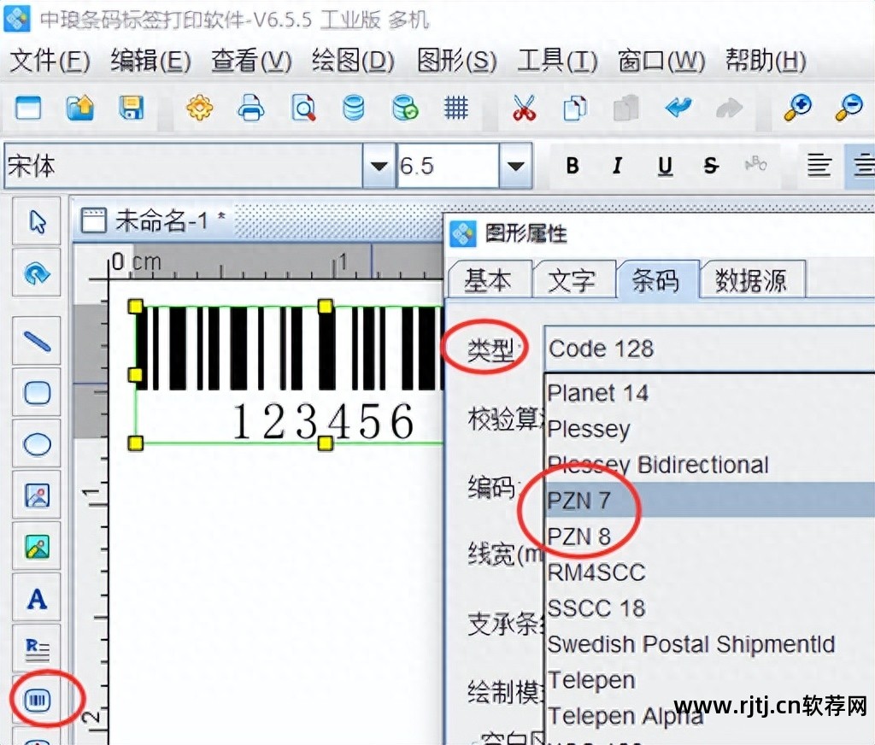The height and width of the screenshot is (745, 875).
Task: Open settings via the gear icon
Action: [x=199, y=109]
